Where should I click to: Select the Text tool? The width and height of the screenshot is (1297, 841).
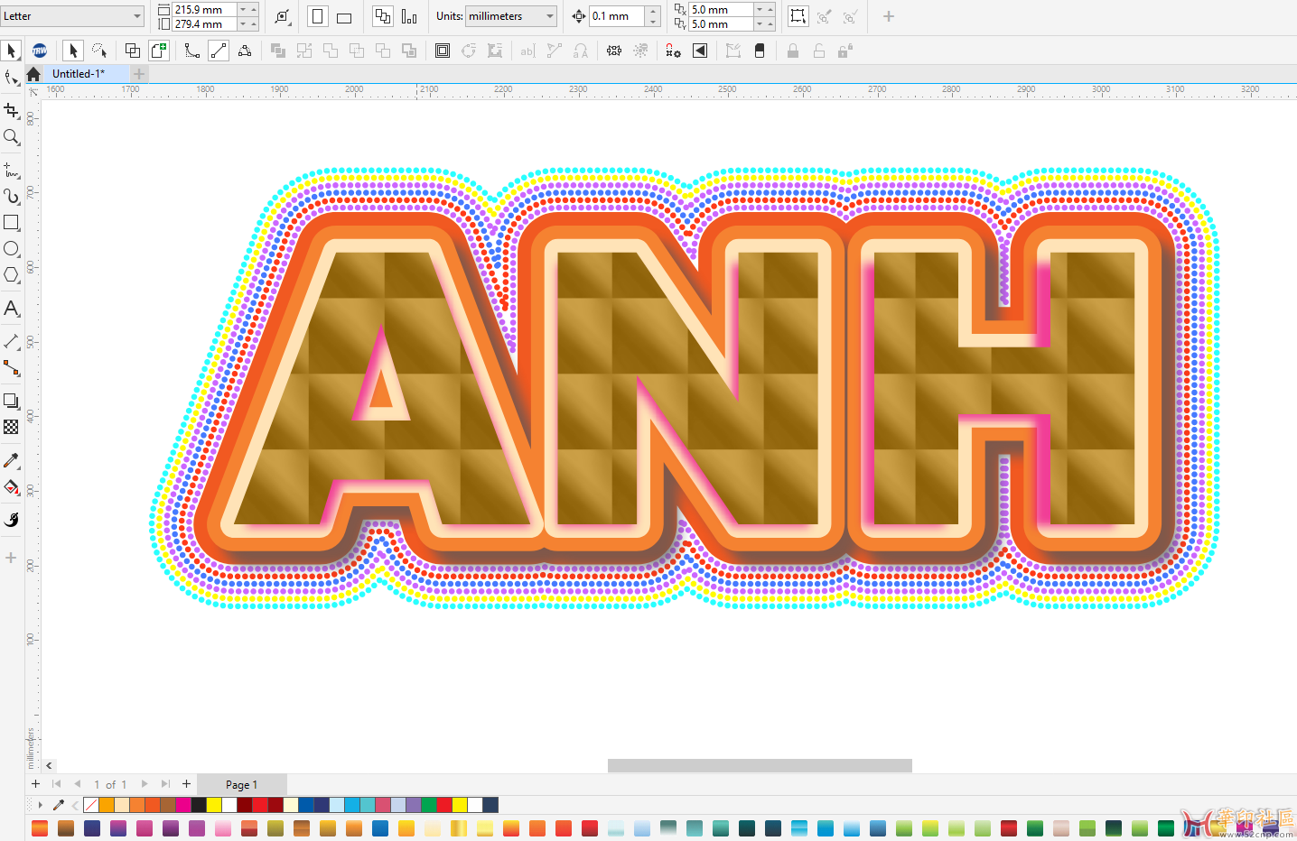coord(11,309)
